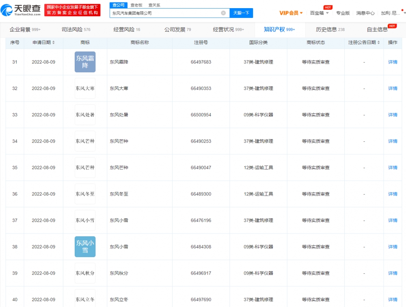Open the 东风霜降 trademark image
Image resolution: width=406 pixels, height=307 pixels.
pyautogui.click(x=85, y=62)
